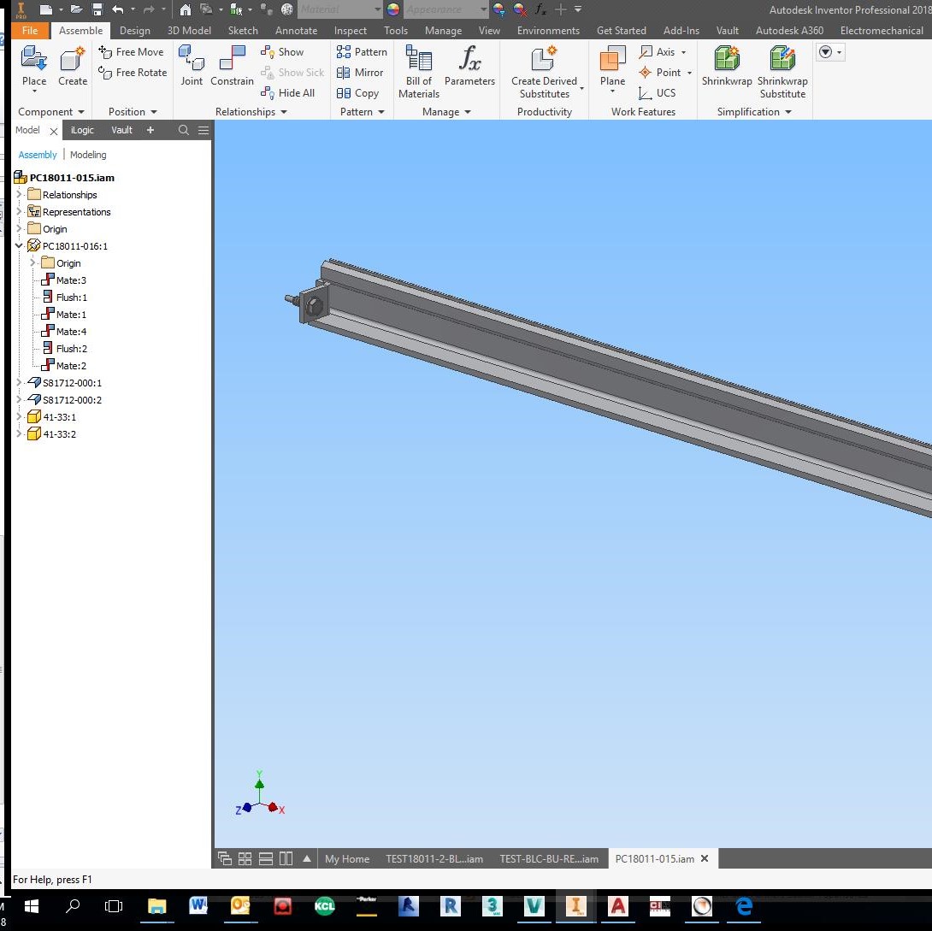Open the browser panel hamburger menu
Viewport: 932px width, 931px height.
click(204, 130)
